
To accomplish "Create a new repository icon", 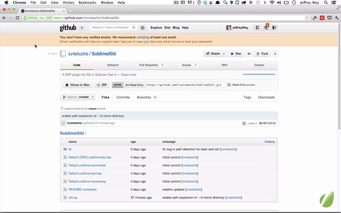I will 257,28.
